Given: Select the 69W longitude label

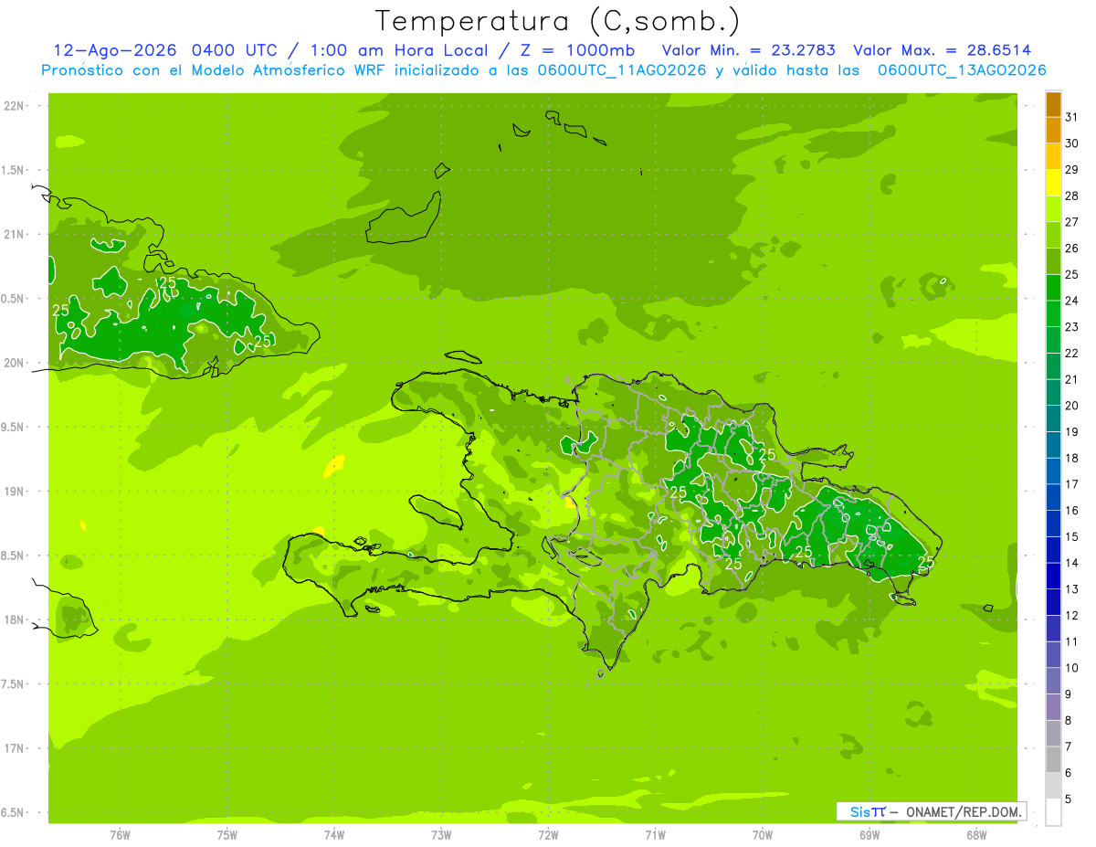Looking at the screenshot, I should coord(869,835).
